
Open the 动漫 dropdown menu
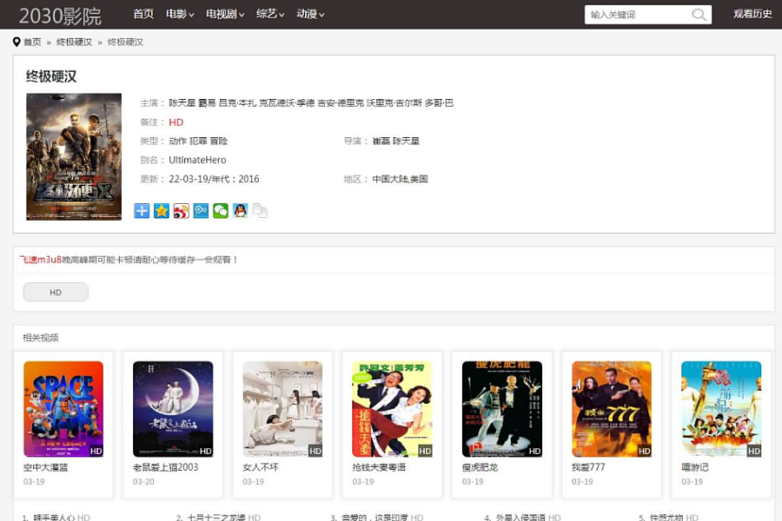[x=310, y=14]
